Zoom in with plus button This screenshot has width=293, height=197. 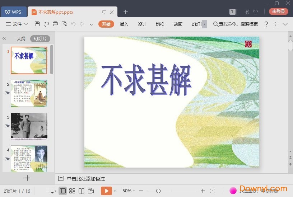[203, 191]
